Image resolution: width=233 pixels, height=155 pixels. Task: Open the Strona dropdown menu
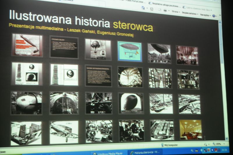point(175,12)
